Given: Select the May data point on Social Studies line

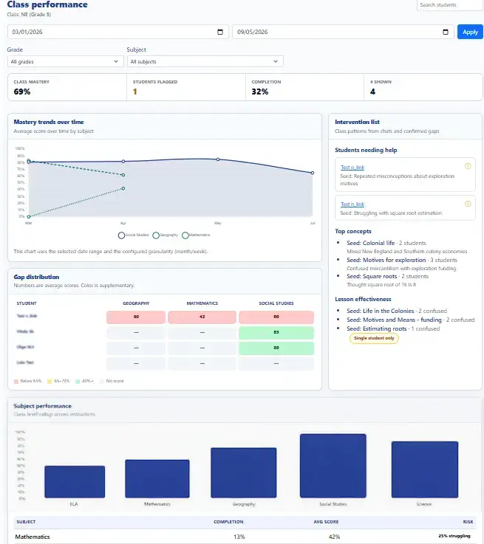Looking at the screenshot, I should pyautogui.click(x=218, y=159).
